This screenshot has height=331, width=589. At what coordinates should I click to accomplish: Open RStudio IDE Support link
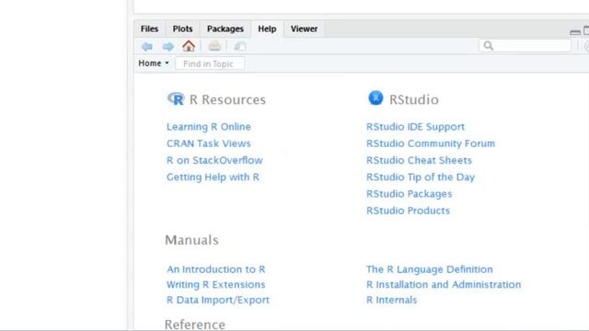point(415,127)
